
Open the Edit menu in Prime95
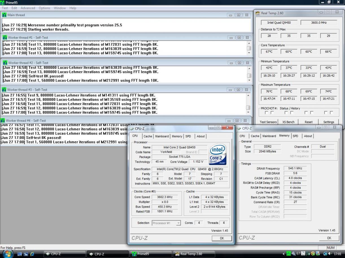pos(14,8)
